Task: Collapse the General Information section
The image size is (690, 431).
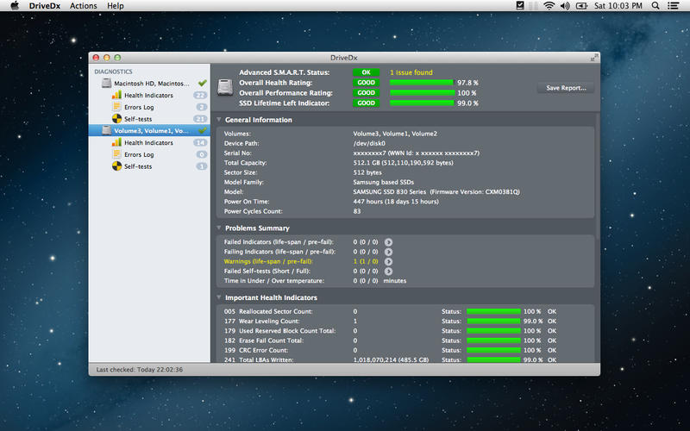Action: tap(219, 120)
